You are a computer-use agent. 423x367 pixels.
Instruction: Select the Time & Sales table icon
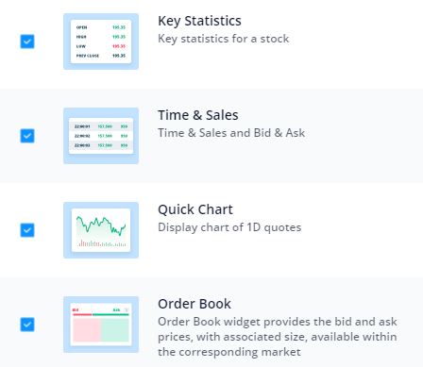pyautogui.click(x=101, y=136)
